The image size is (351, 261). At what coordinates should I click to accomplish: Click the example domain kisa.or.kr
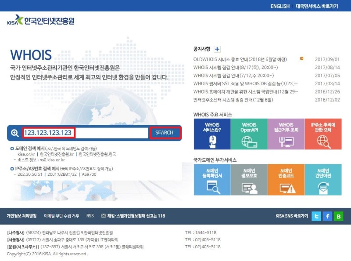[26, 154]
